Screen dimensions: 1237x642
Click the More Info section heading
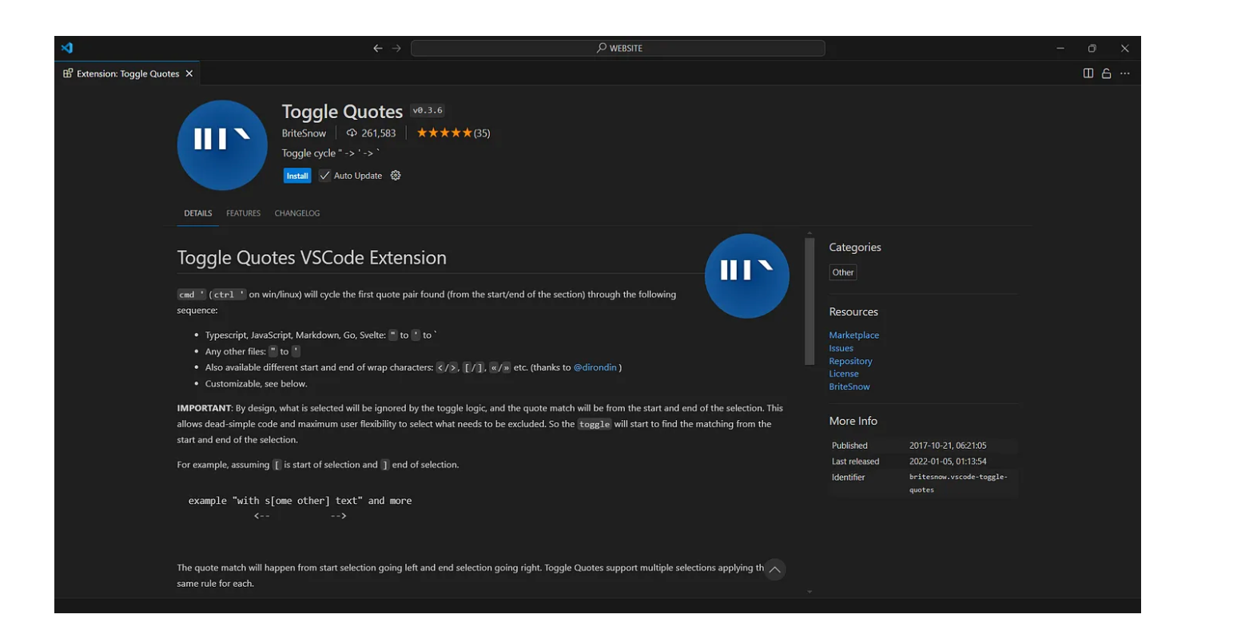click(853, 421)
